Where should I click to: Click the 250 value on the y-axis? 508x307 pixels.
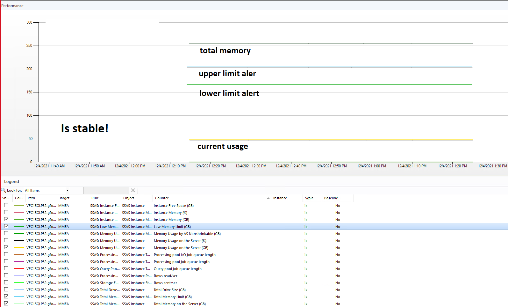click(x=29, y=46)
